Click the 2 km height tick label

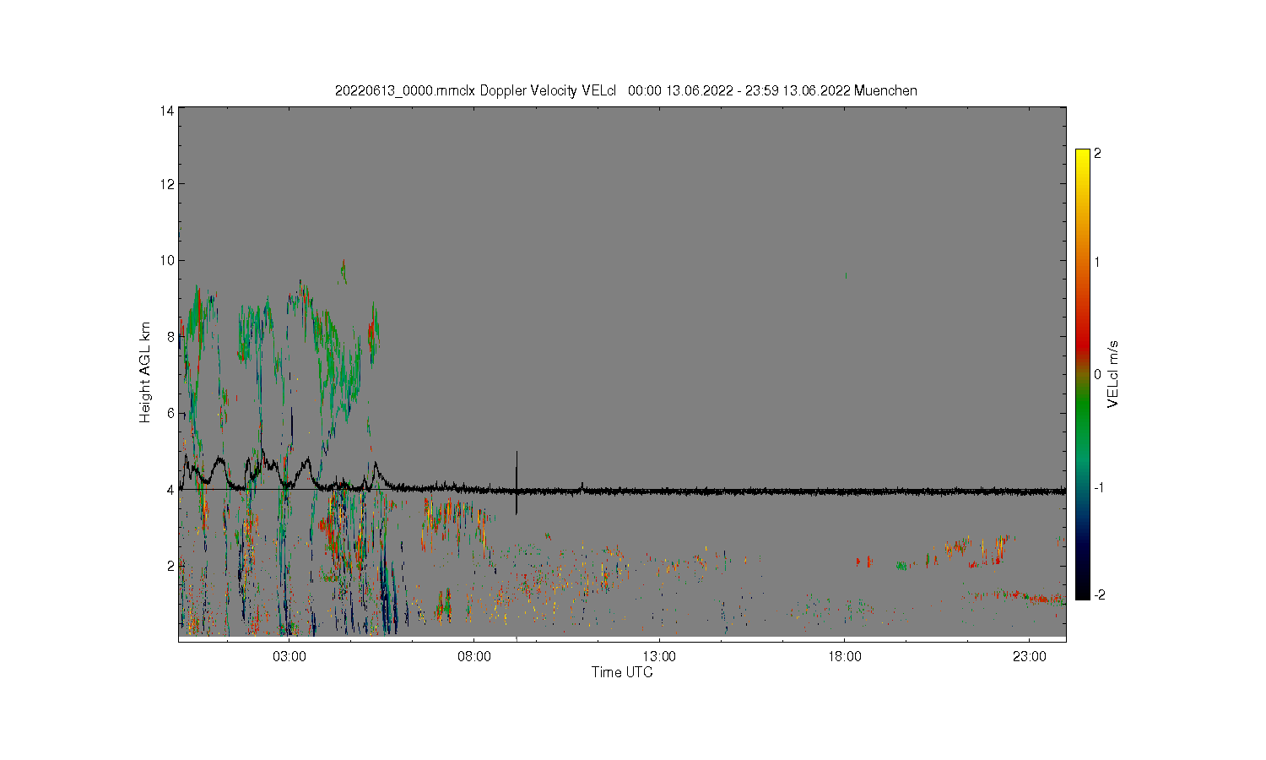(x=170, y=566)
